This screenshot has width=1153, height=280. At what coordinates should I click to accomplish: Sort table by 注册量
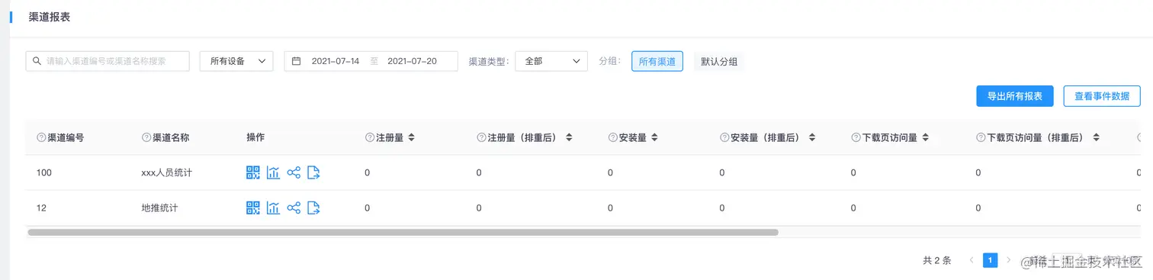(x=412, y=138)
